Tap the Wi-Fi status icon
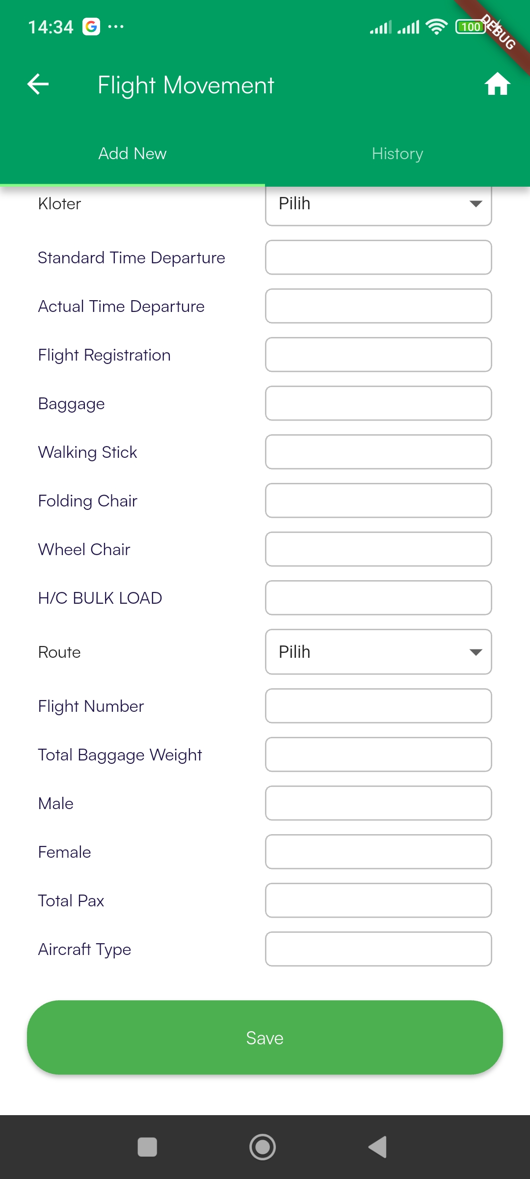530x1179 pixels. click(436, 27)
